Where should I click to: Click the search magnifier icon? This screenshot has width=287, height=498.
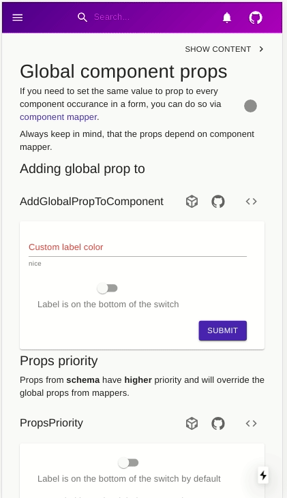click(x=82, y=18)
